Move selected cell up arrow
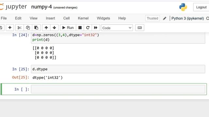This screenshot has height=117, width=209. click(46, 28)
